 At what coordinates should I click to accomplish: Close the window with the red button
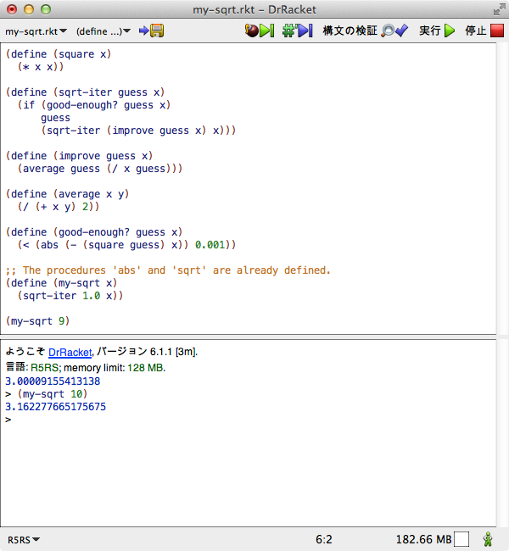tap(12, 9)
